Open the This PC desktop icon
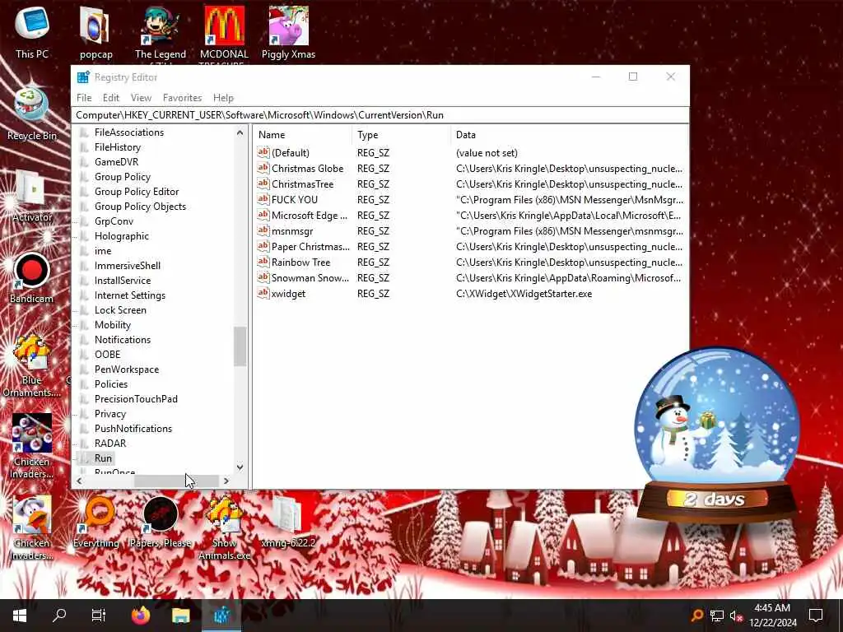 click(x=32, y=32)
